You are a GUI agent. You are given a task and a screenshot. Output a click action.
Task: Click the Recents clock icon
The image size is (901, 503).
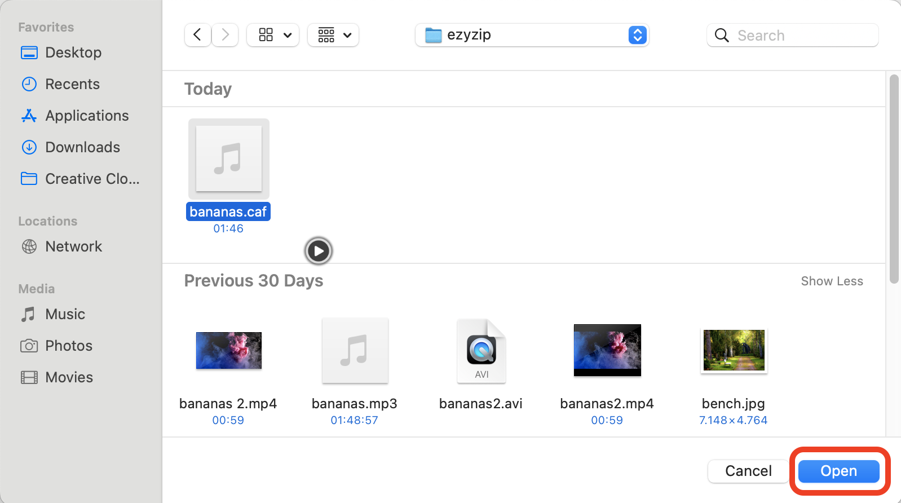29,84
